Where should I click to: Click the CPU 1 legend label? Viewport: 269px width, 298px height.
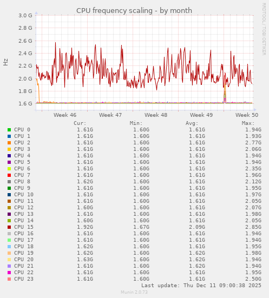coord(22,136)
